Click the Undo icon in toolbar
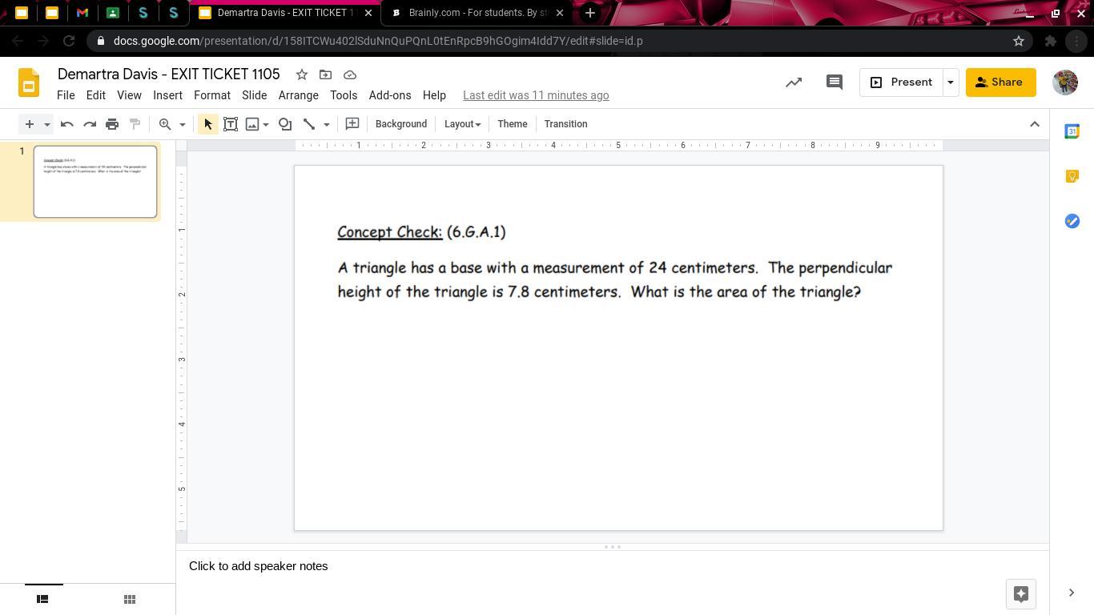 (x=67, y=124)
